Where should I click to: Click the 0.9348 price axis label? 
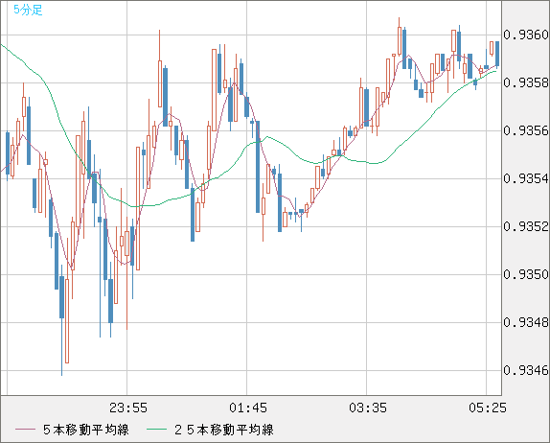526,322
